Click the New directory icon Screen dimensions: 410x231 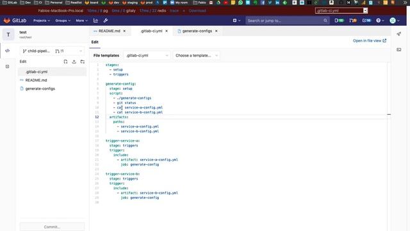(83, 62)
